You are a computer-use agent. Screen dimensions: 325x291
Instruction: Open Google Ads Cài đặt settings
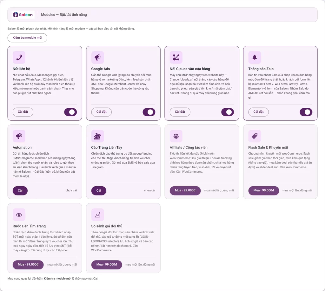click(x=101, y=112)
